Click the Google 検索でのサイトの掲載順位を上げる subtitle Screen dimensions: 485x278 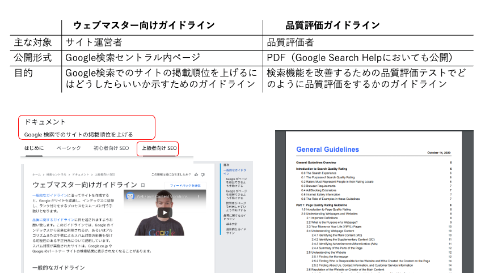click(x=79, y=135)
